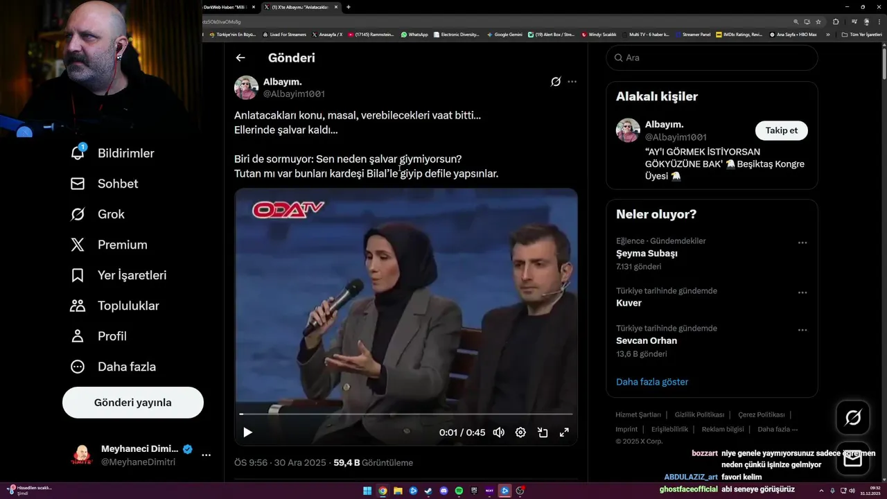Open Epic Games from taskbar
887x499 pixels.
[x=475, y=491]
